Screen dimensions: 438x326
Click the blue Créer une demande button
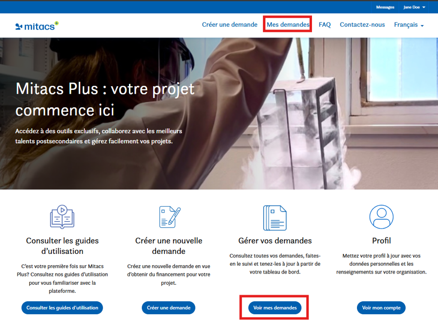coord(169,308)
